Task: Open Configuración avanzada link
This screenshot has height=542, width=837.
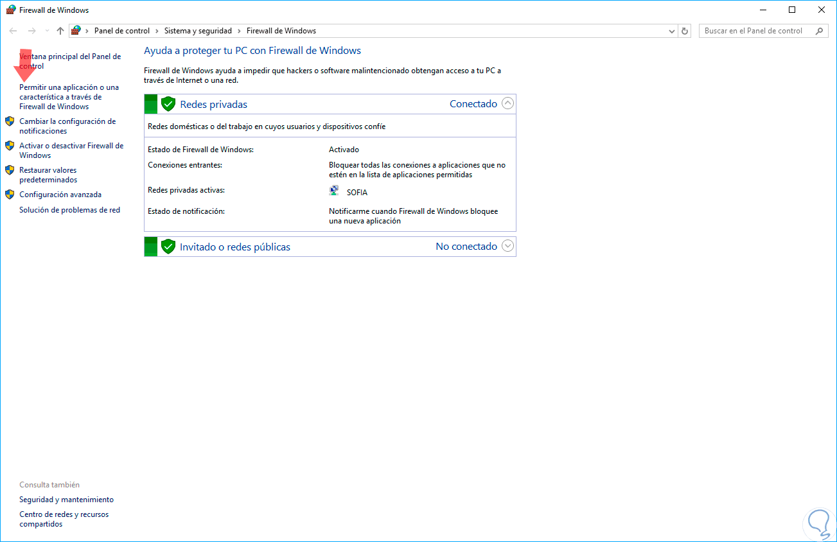Action: point(60,195)
